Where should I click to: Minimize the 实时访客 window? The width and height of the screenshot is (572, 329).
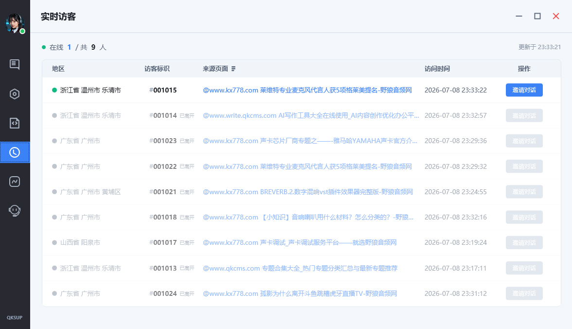click(x=518, y=17)
